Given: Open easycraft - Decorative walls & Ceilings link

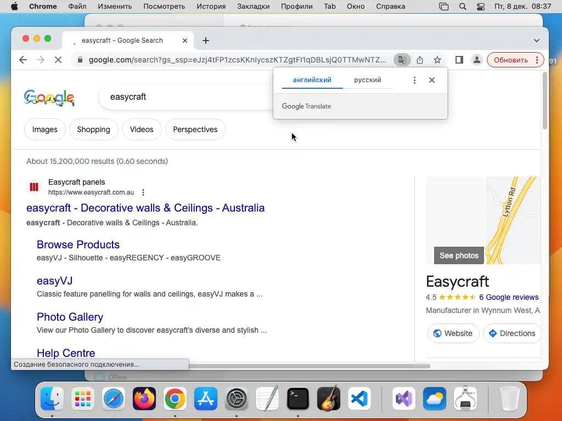Looking at the screenshot, I should click(145, 208).
